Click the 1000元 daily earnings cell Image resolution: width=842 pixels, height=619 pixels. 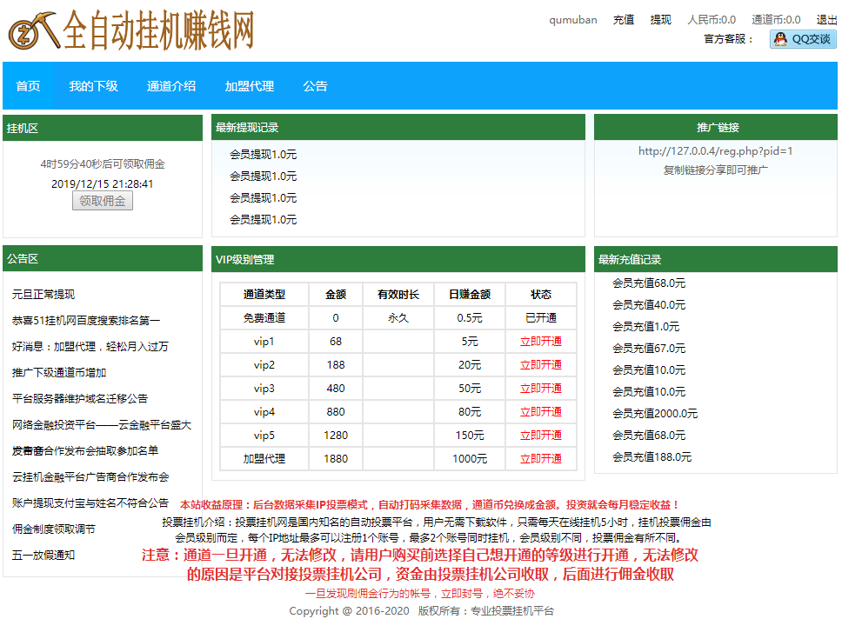click(x=470, y=459)
